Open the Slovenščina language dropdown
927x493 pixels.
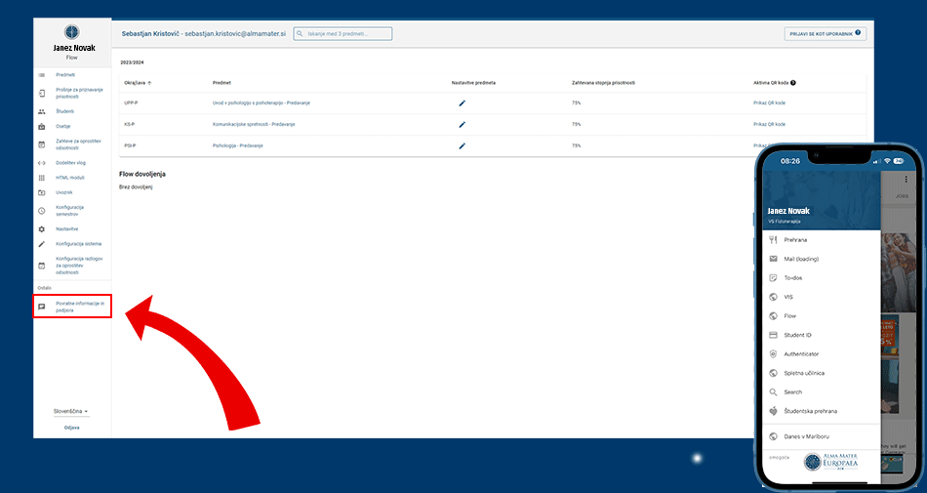[x=71, y=412]
